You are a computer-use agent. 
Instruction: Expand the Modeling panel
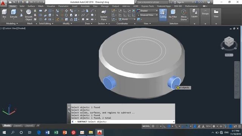pyautogui.click(x=12, y=23)
